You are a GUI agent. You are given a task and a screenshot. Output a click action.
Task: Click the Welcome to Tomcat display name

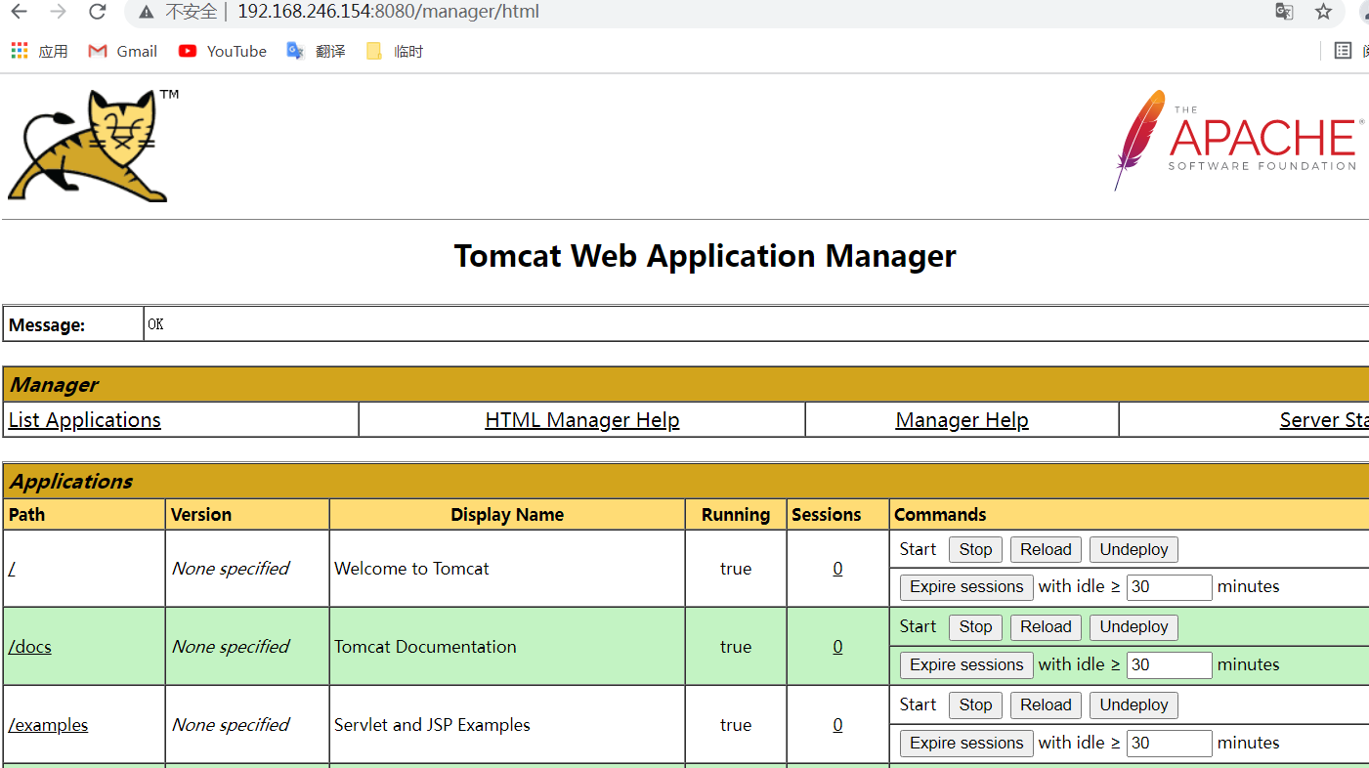pyautogui.click(x=411, y=569)
